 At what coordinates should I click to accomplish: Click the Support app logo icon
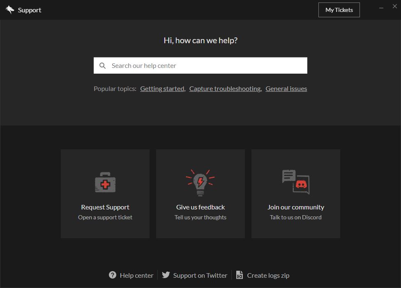point(10,10)
